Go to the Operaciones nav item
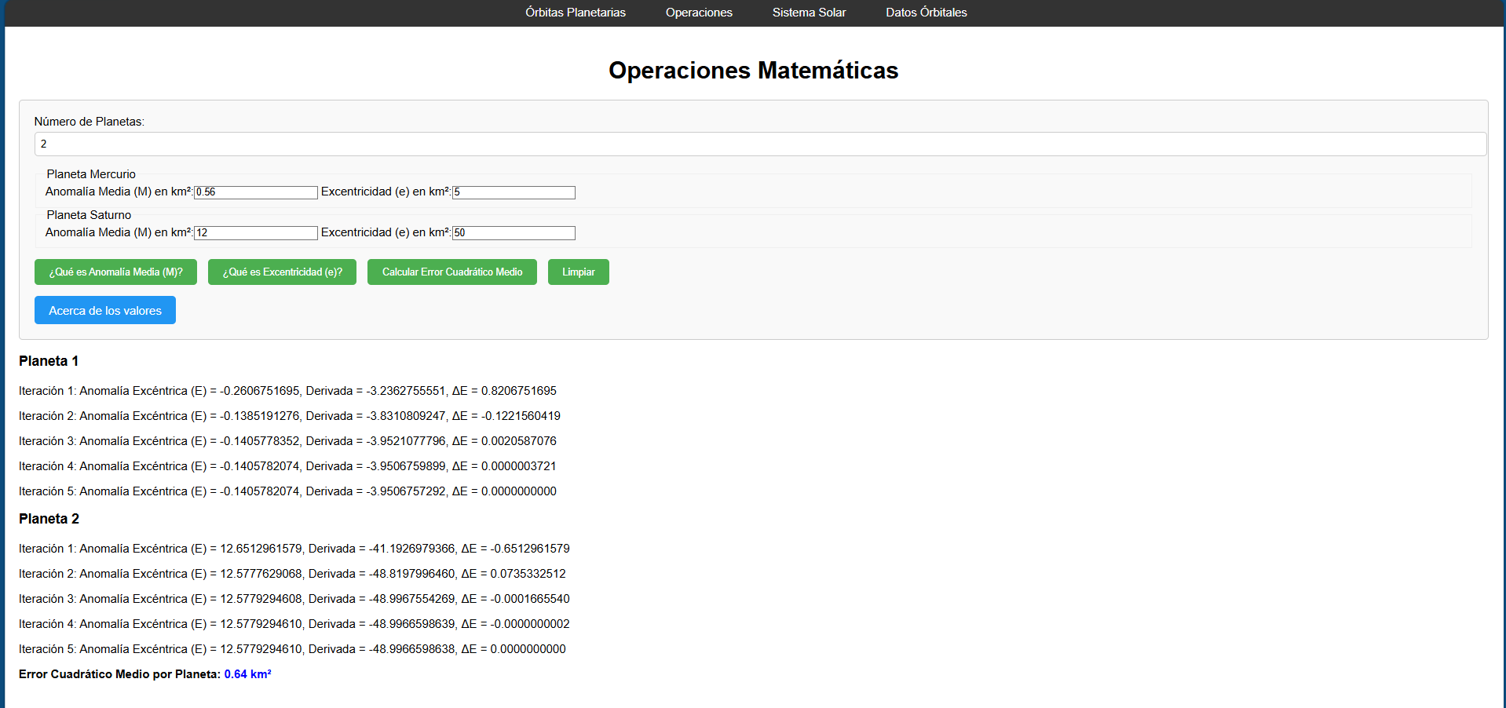The image size is (1506, 708). [x=699, y=13]
